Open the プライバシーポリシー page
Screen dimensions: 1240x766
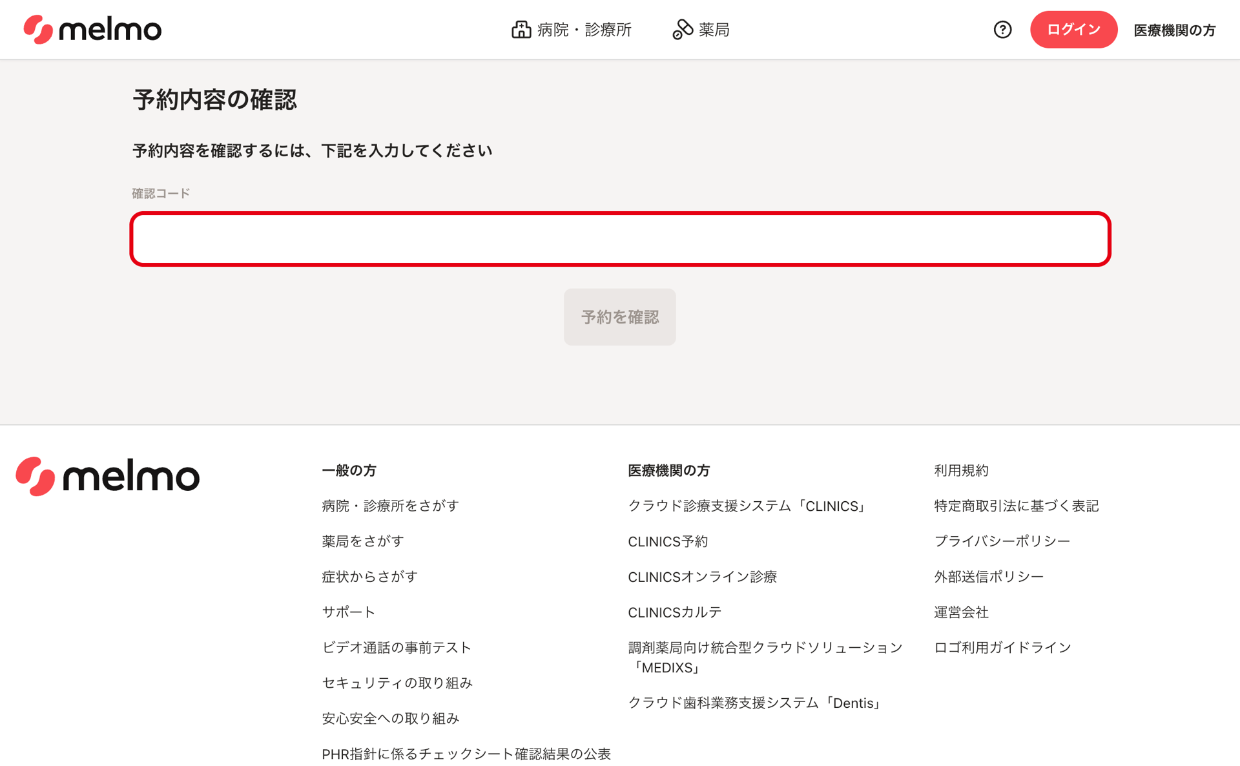pos(1002,541)
